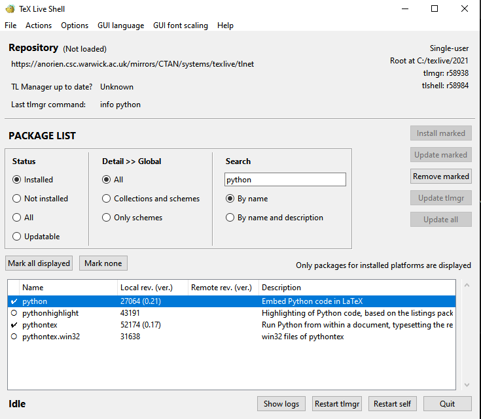
Task: Open GUI font scaling menu
Action: coord(181,25)
